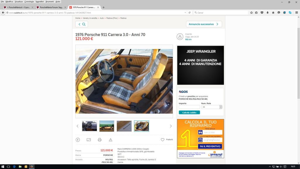
Task: Select the plaid interior seats thumbnail
Action: 142,126
